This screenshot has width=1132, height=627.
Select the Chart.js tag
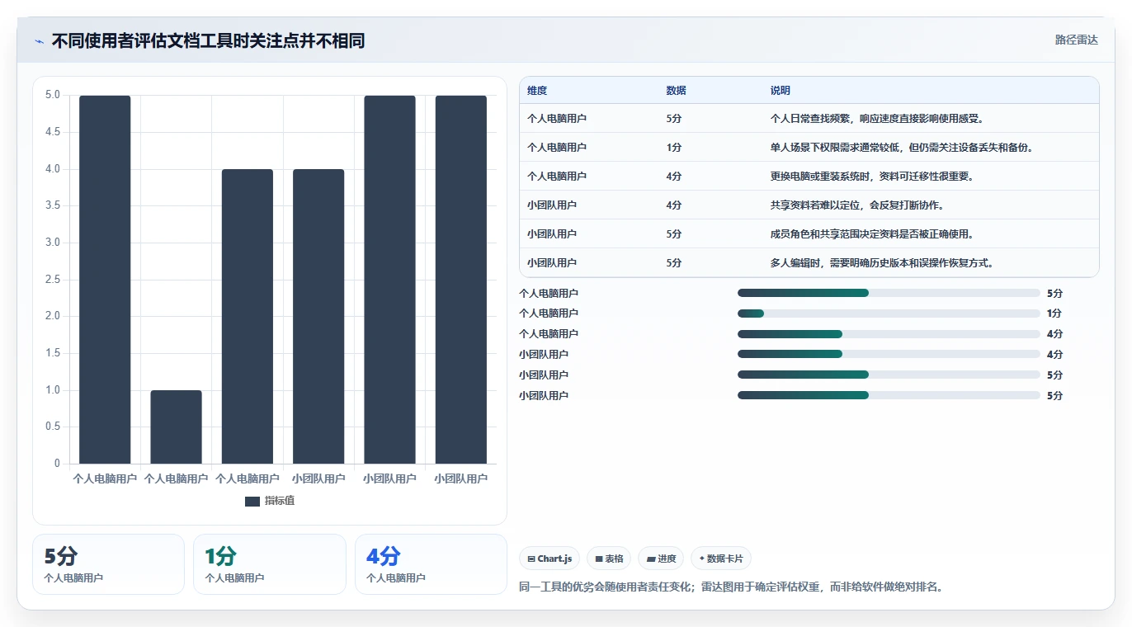(x=549, y=559)
